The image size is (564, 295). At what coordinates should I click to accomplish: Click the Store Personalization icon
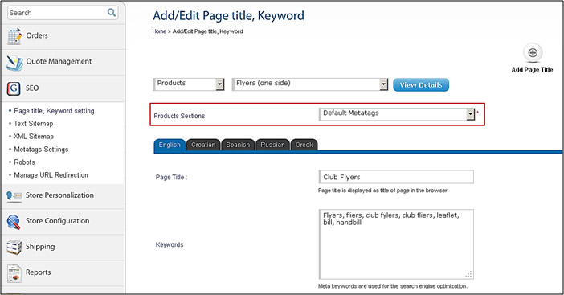(x=14, y=195)
